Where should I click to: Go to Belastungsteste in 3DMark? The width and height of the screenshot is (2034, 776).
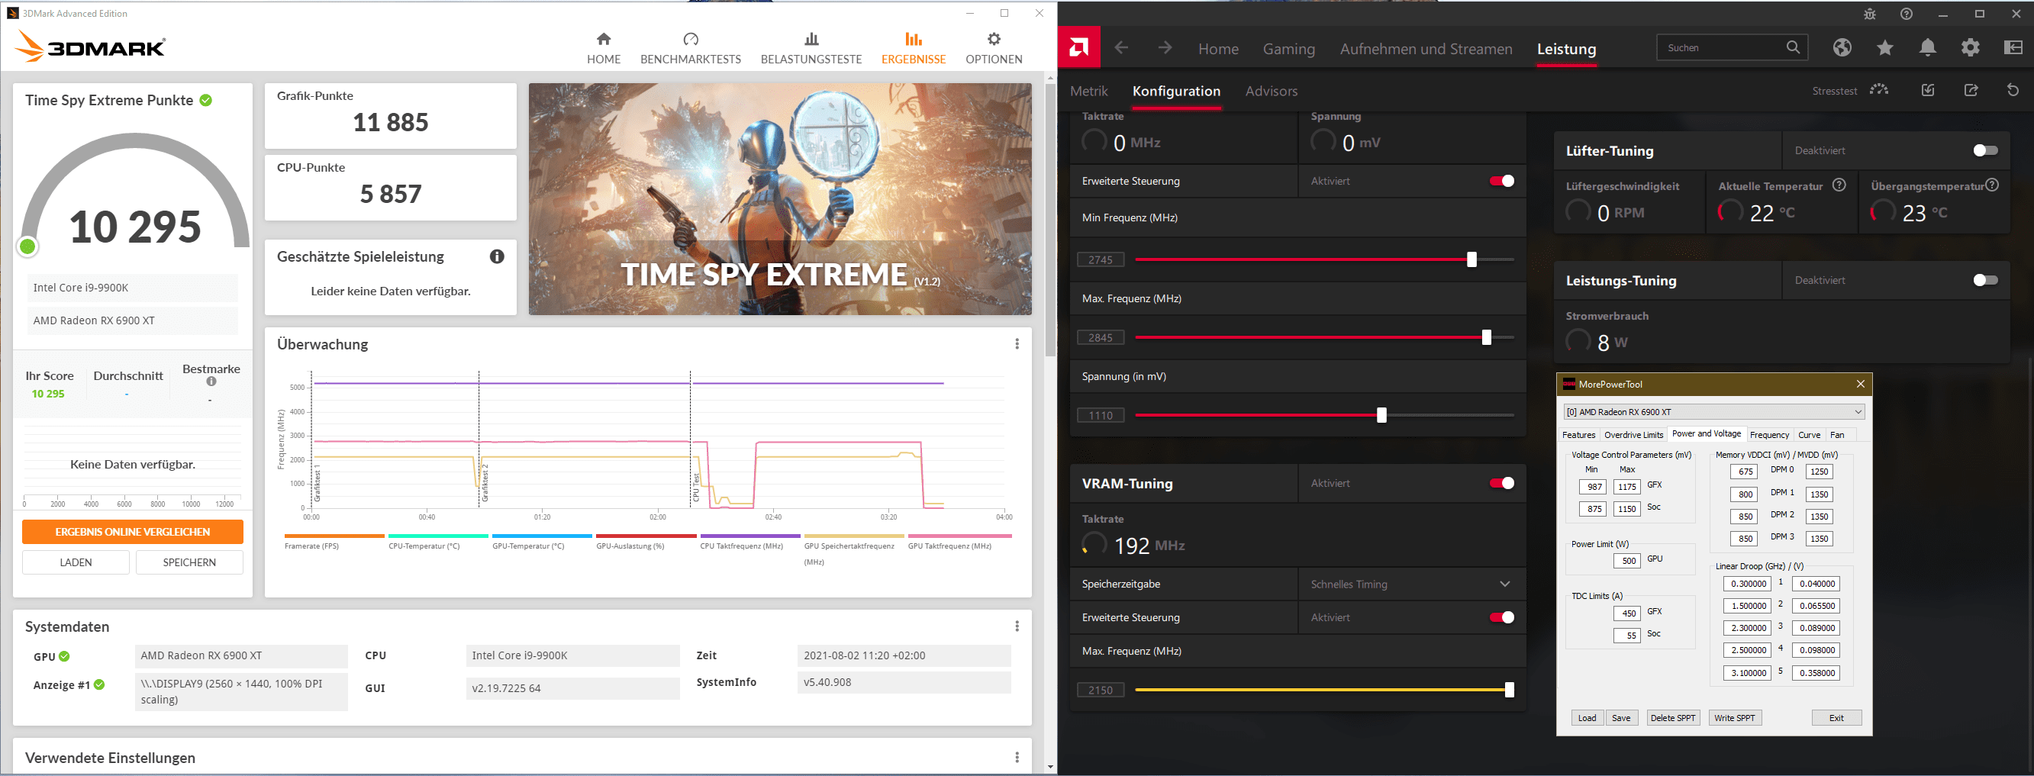811,48
